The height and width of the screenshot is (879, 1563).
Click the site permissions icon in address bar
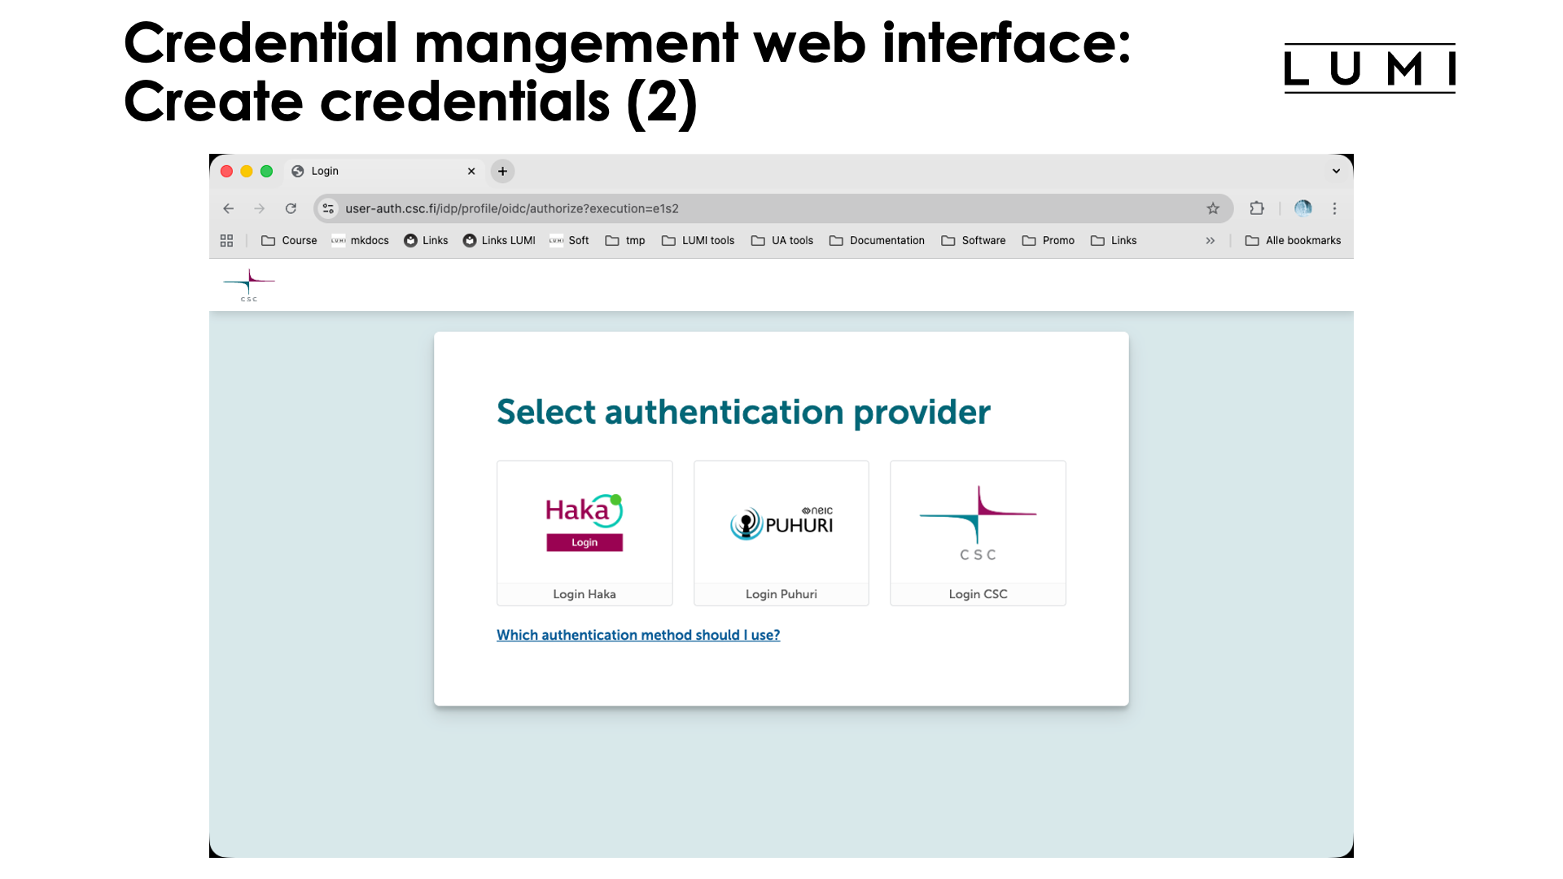[x=327, y=208]
